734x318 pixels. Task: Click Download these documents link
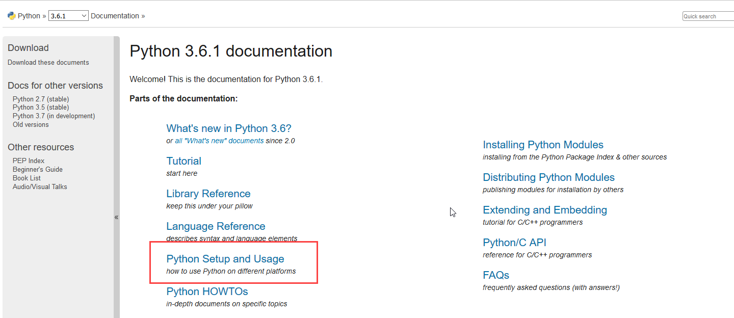(48, 62)
